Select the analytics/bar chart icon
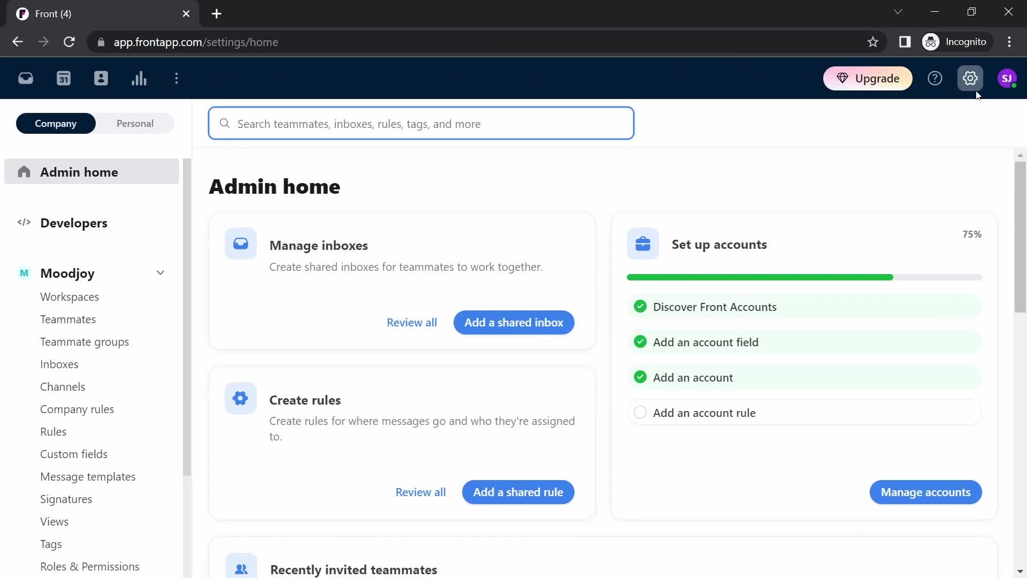The width and height of the screenshot is (1027, 578). 139,78
